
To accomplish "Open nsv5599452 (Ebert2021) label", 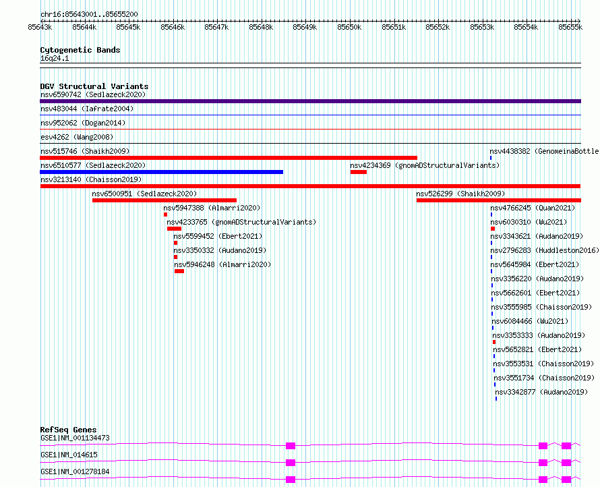I will click(218, 236).
